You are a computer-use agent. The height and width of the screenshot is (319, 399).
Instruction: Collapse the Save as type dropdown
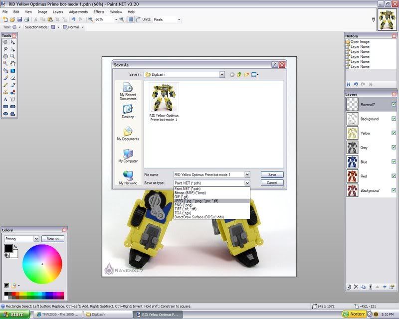click(247, 183)
